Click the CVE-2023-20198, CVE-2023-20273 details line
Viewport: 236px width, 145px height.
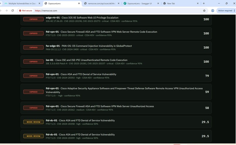click(x=92, y=21)
